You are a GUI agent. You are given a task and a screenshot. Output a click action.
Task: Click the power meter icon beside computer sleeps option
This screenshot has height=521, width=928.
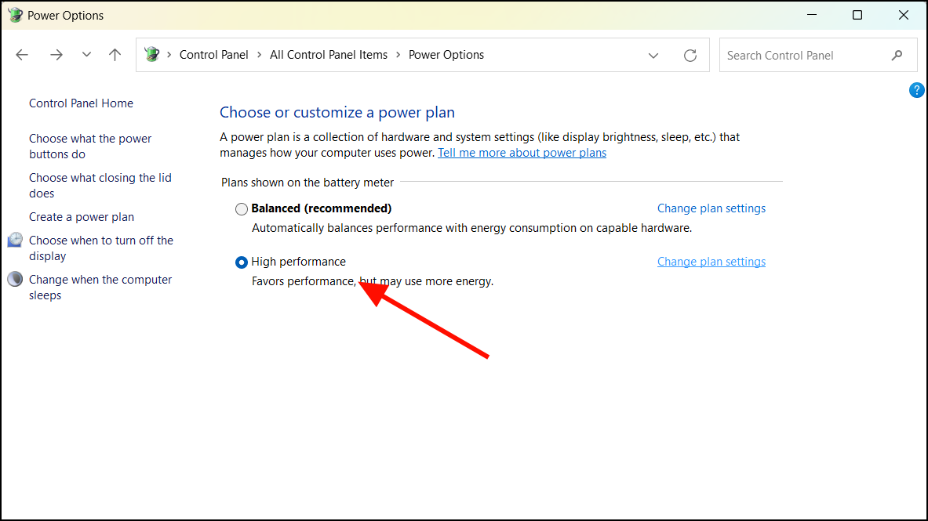pyautogui.click(x=15, y=279)
